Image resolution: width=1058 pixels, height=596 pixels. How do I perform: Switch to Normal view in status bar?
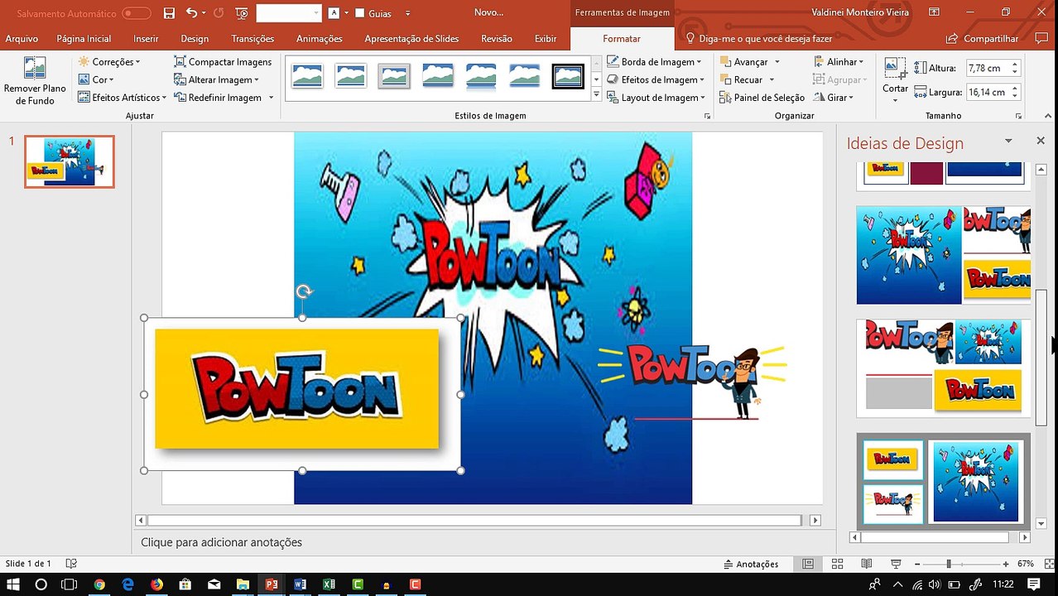click(808, 564)
